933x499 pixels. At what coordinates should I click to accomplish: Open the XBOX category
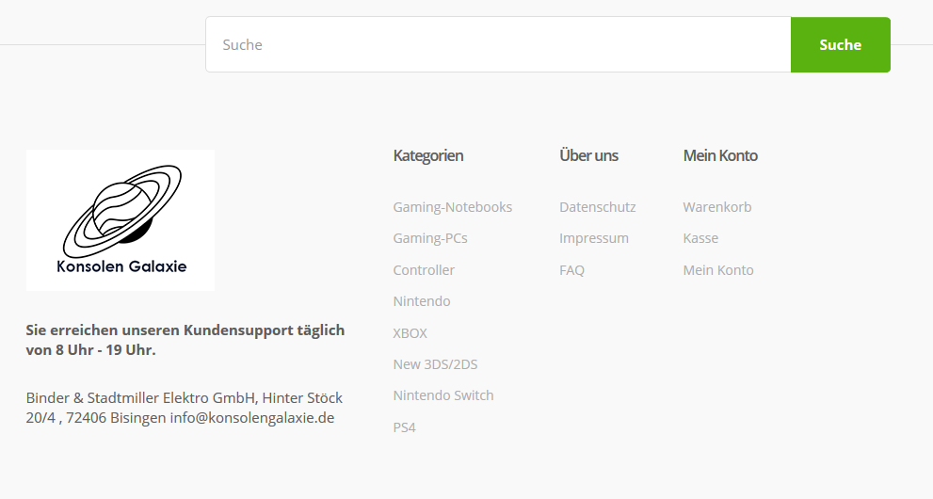(x=410, y=333)
